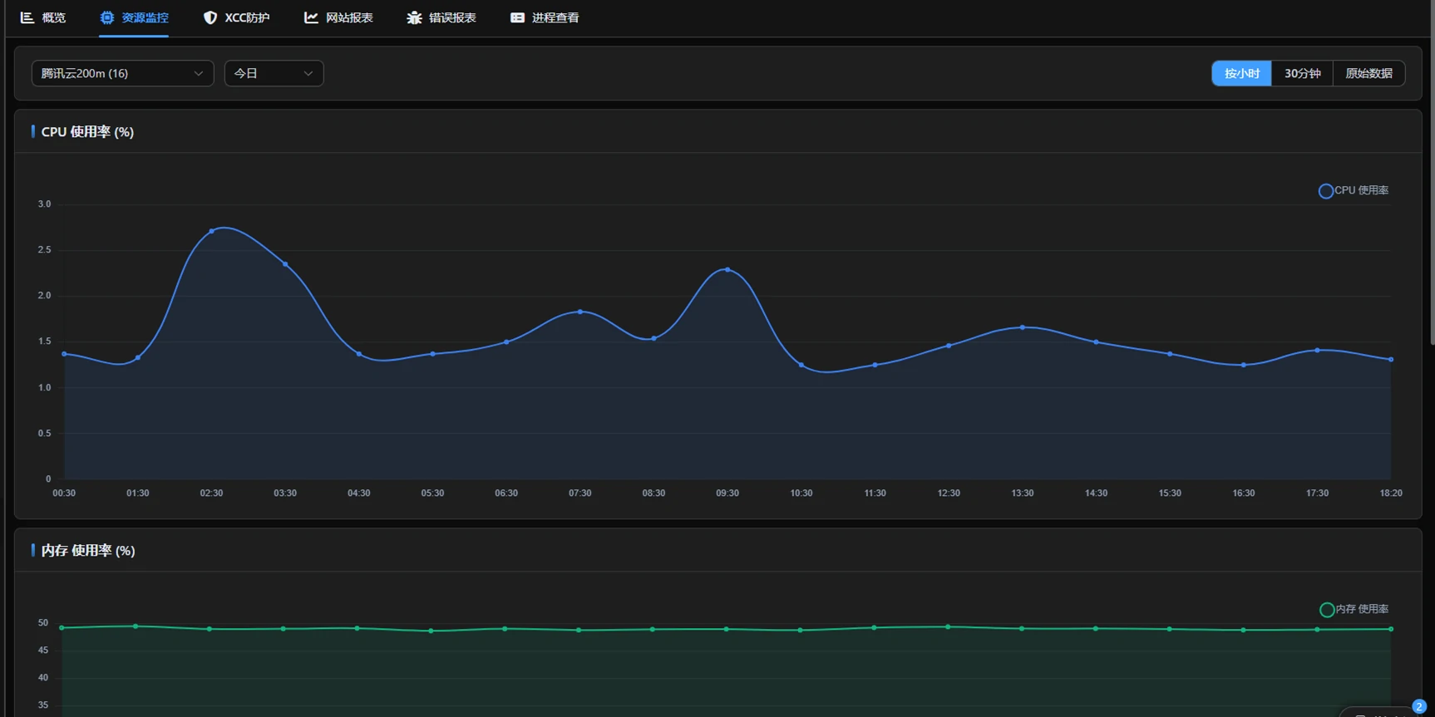Click the process viewer list icon

(517, 17)
